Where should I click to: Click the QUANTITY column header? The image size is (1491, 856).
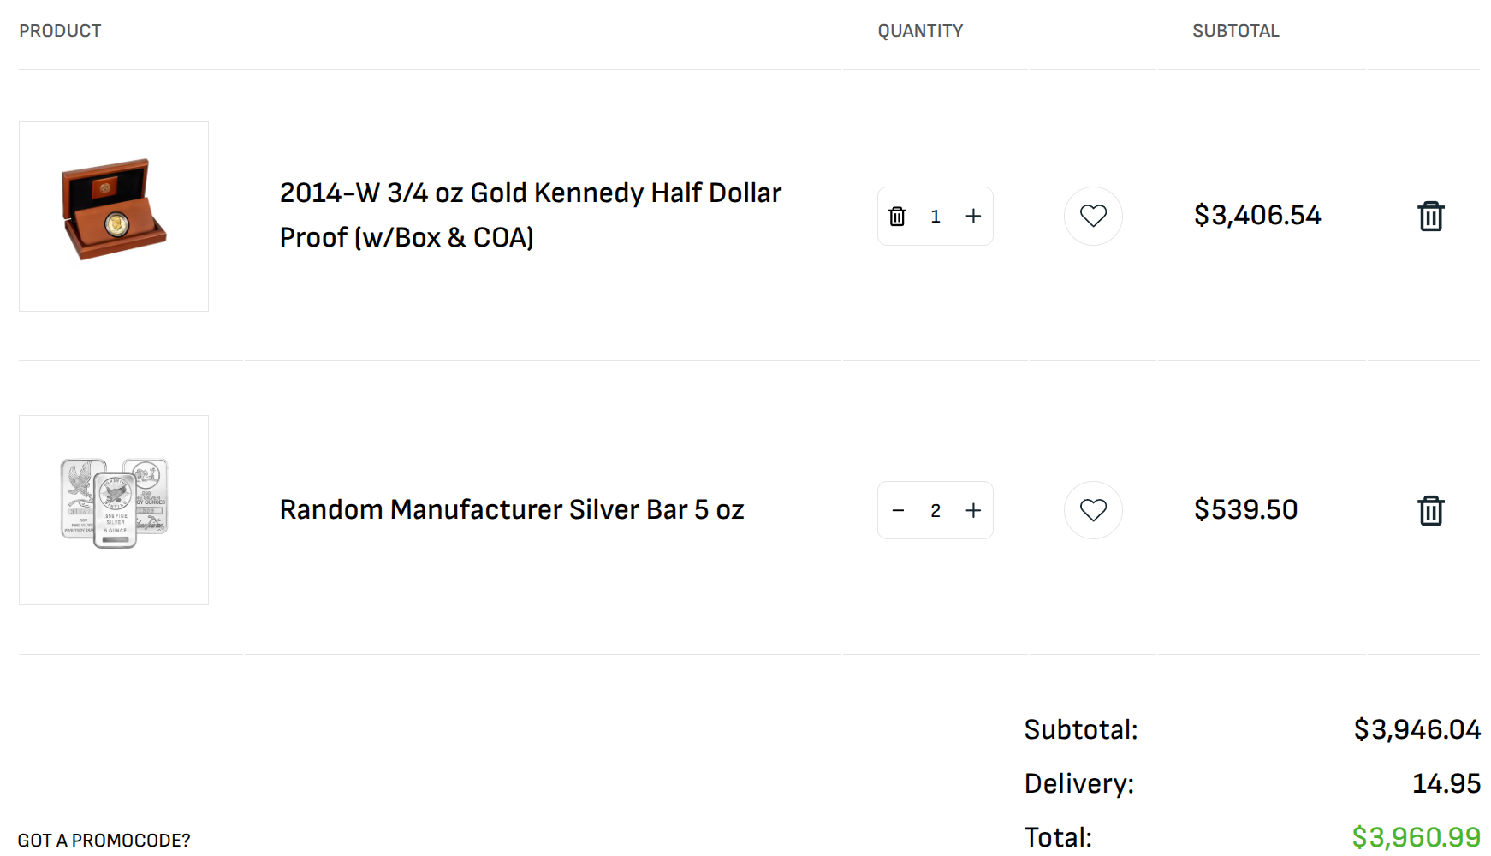(920, 31)
